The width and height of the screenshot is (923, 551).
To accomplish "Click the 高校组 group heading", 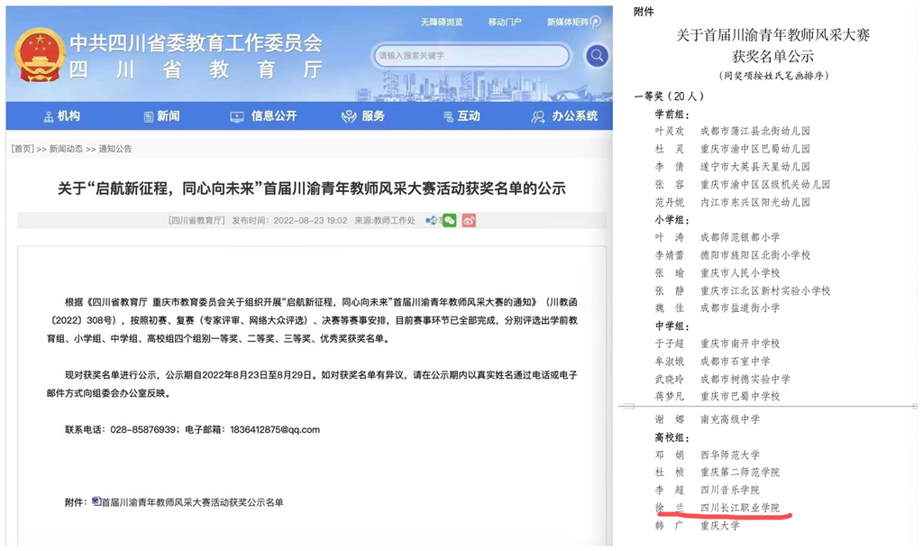I will [x=672, y=438].
